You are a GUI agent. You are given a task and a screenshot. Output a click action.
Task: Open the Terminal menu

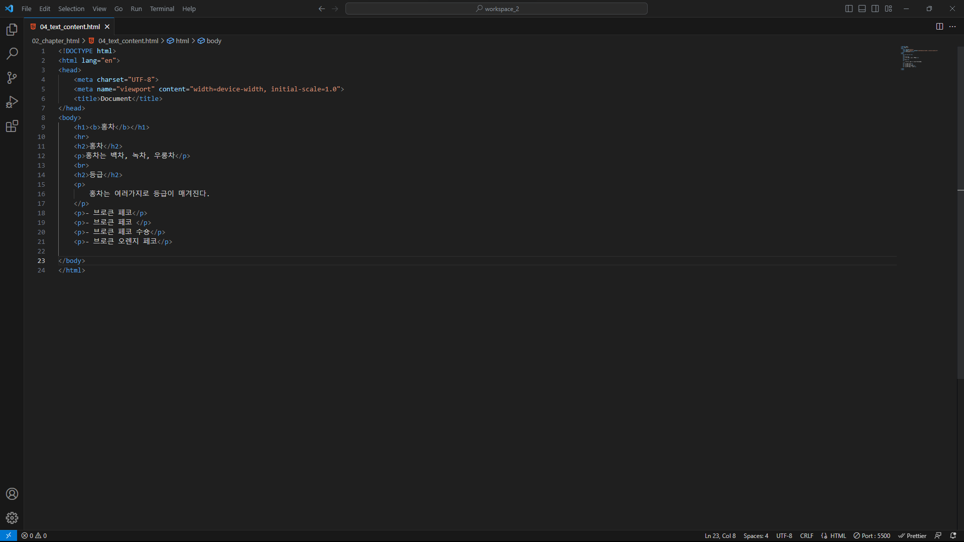click(x=162, y=9)
